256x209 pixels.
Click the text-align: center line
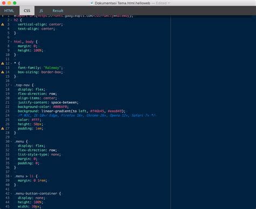tap(36, 29)
